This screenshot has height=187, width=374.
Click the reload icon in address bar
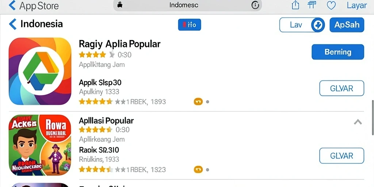click(255, 5)
